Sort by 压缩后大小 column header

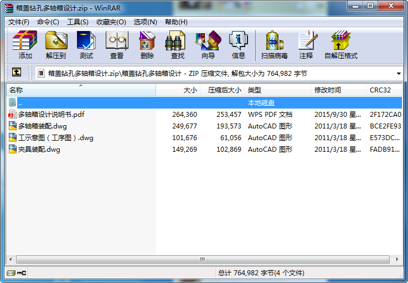tap(223, 90)
